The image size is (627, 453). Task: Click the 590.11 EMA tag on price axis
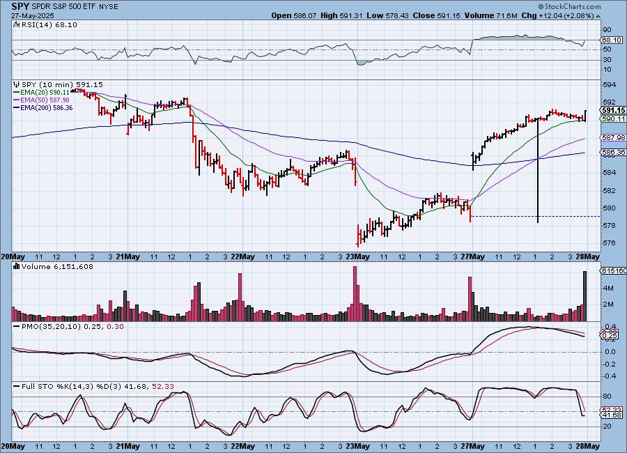613,118
